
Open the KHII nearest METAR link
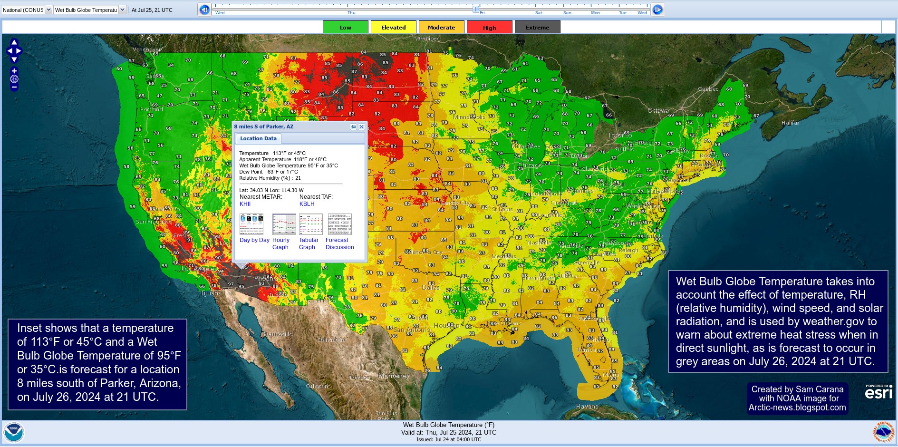coord(245,204)
